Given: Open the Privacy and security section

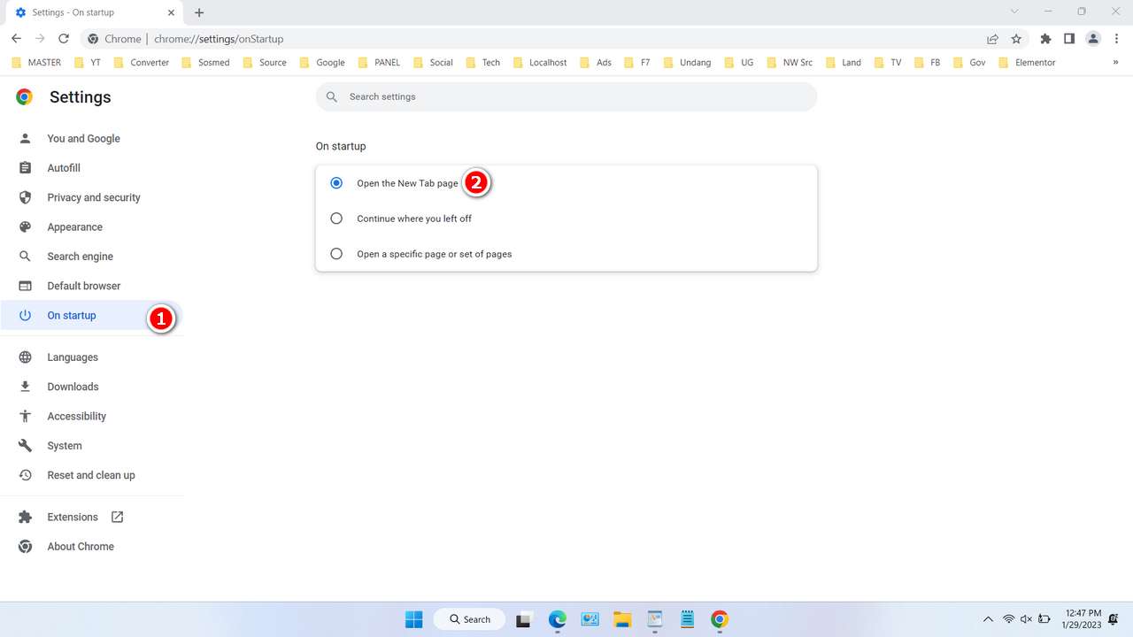Looking at the screenshot, I should pyautogui.click(x=93, y=197).
